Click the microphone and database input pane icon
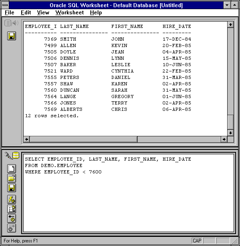This screenshot has width=240, height=246. tap(12, 156)
